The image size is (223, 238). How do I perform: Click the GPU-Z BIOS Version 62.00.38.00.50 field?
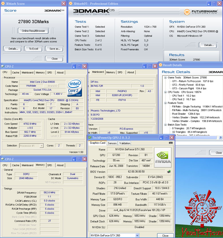[136, 172]
